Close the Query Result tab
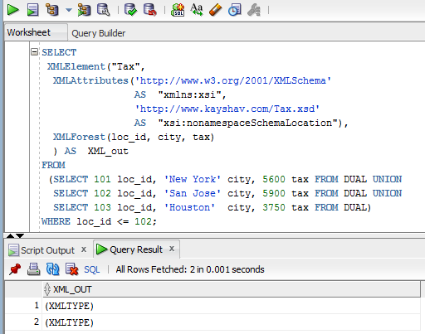The height and width of the screenshot is (334, 425). pyautogui.click(x=172, y=249)
